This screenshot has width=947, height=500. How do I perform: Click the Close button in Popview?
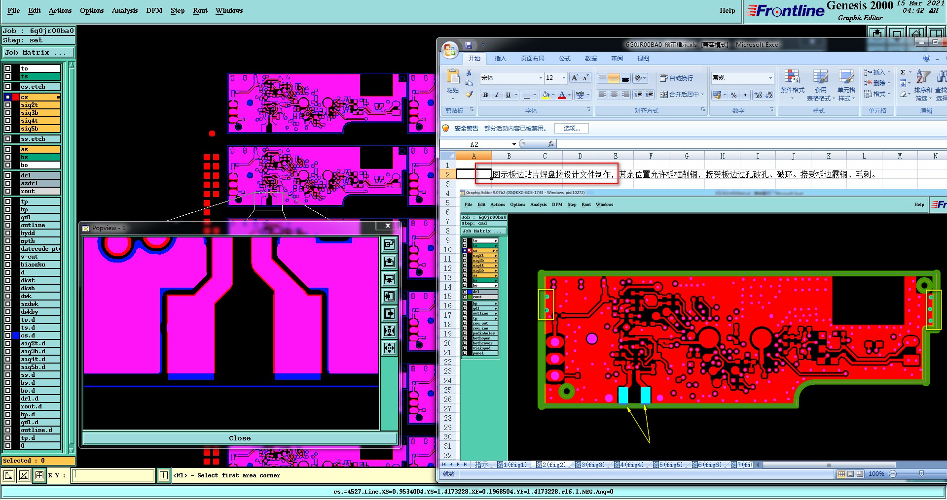click(240, 438)
